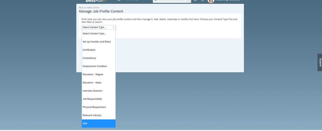Pick Job Responsibility from dropdown list
322x131 pixels.
(99, 99)
